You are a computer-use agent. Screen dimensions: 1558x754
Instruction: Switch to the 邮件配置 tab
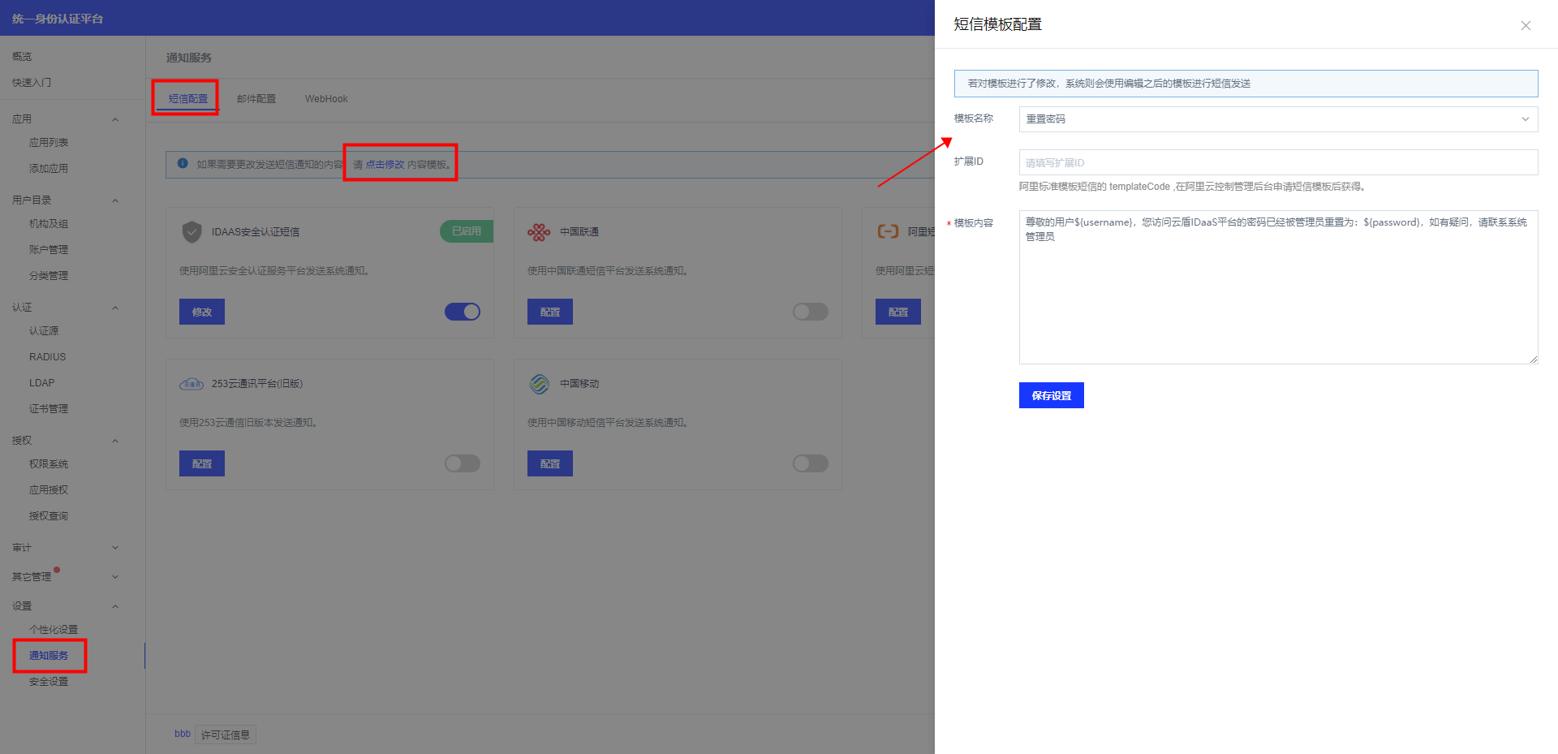coord(256,99)
